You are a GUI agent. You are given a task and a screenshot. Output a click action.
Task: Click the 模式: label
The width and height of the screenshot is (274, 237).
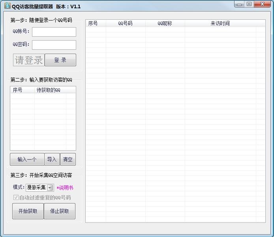19,187
